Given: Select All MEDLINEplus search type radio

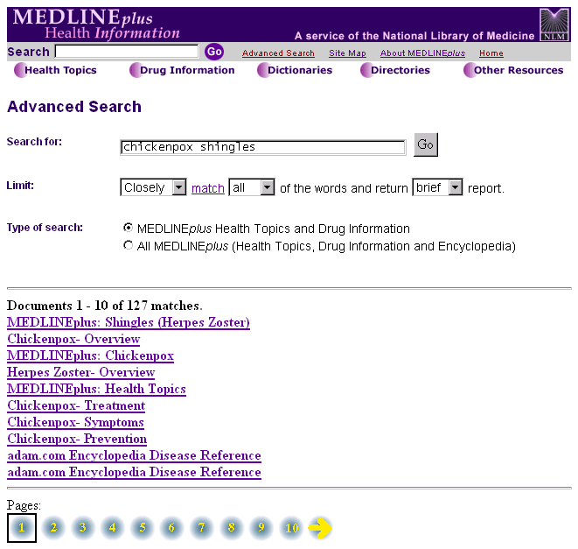Looking at the screenshot, I should [x=129, y=246].
